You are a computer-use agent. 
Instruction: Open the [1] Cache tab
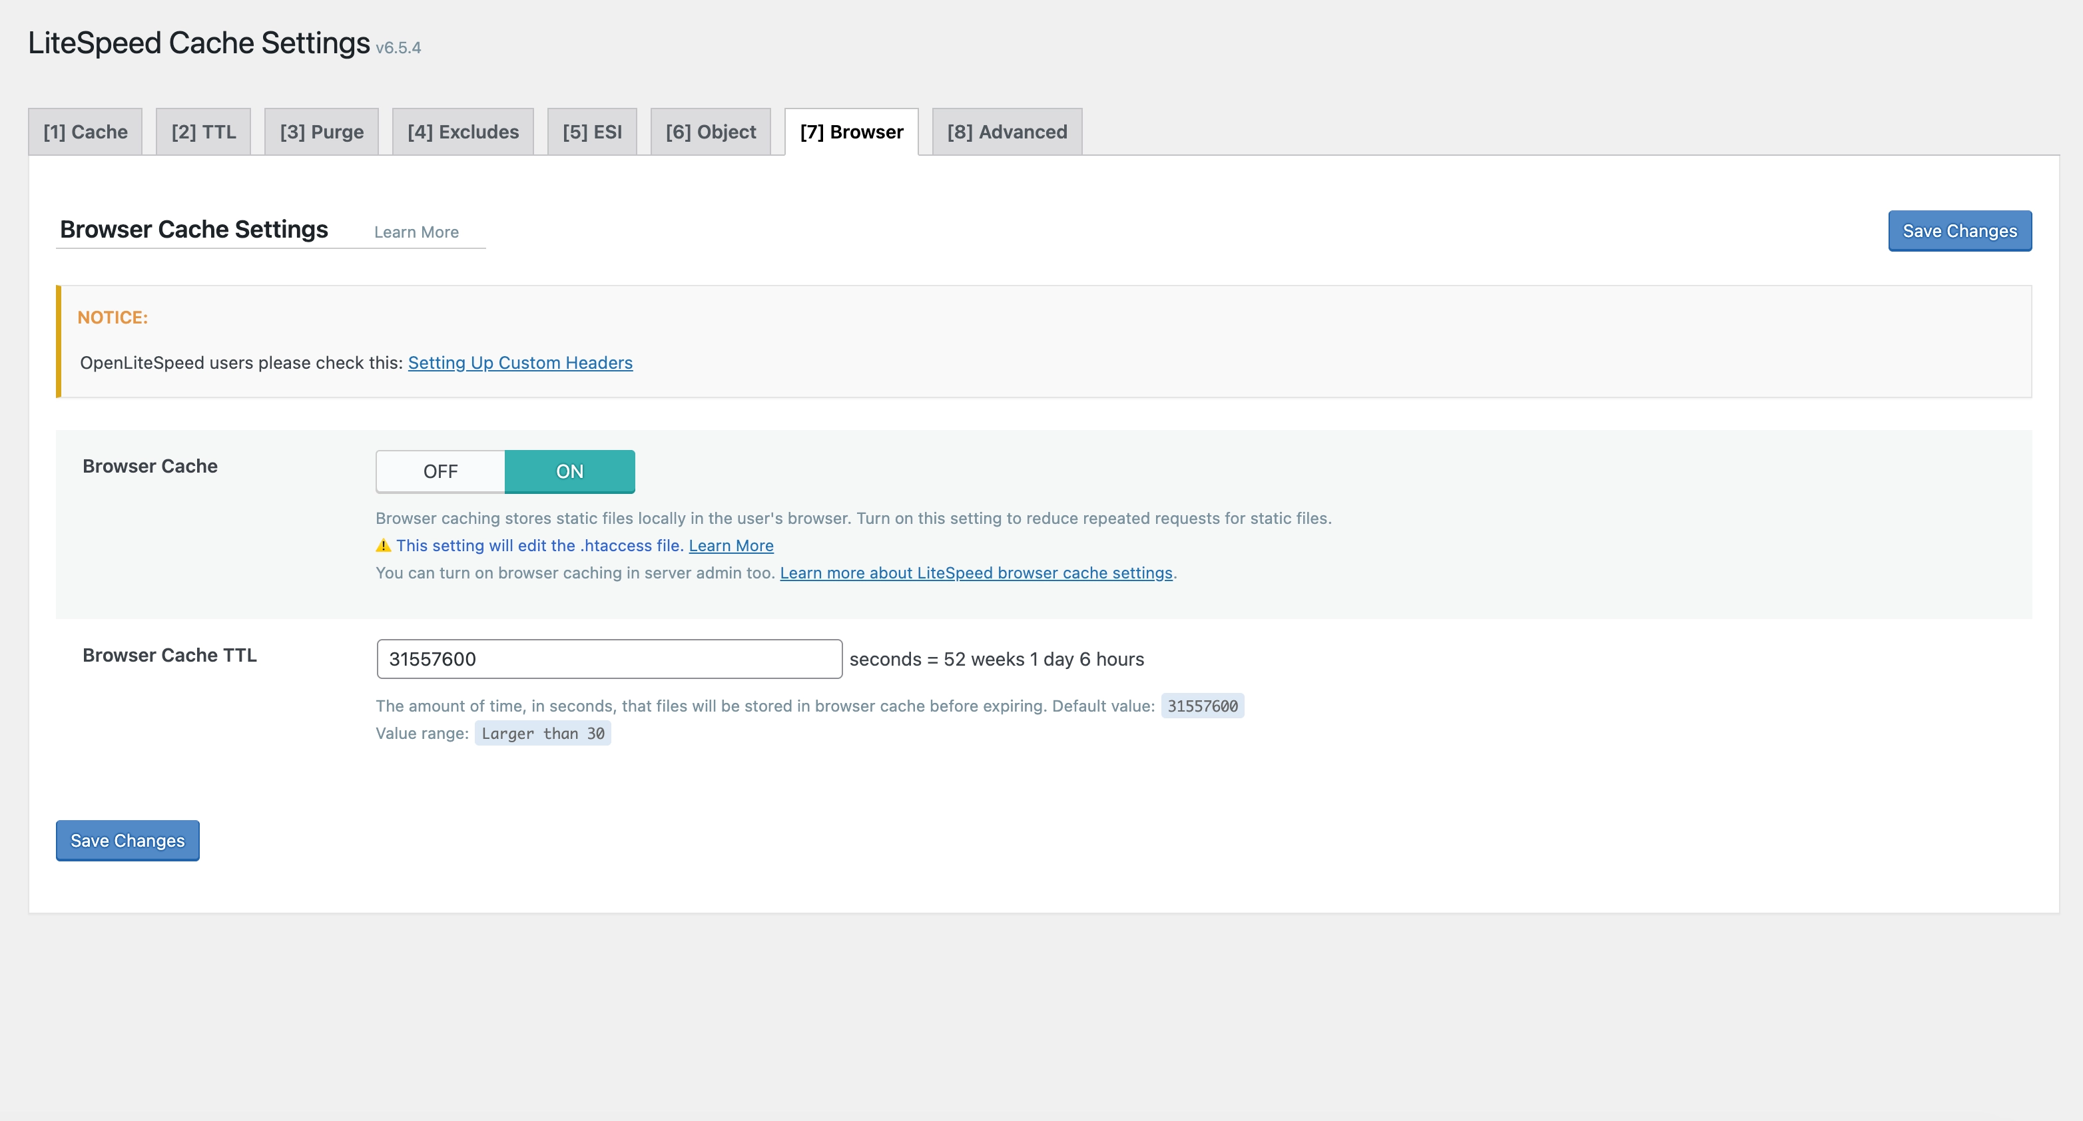85,132
